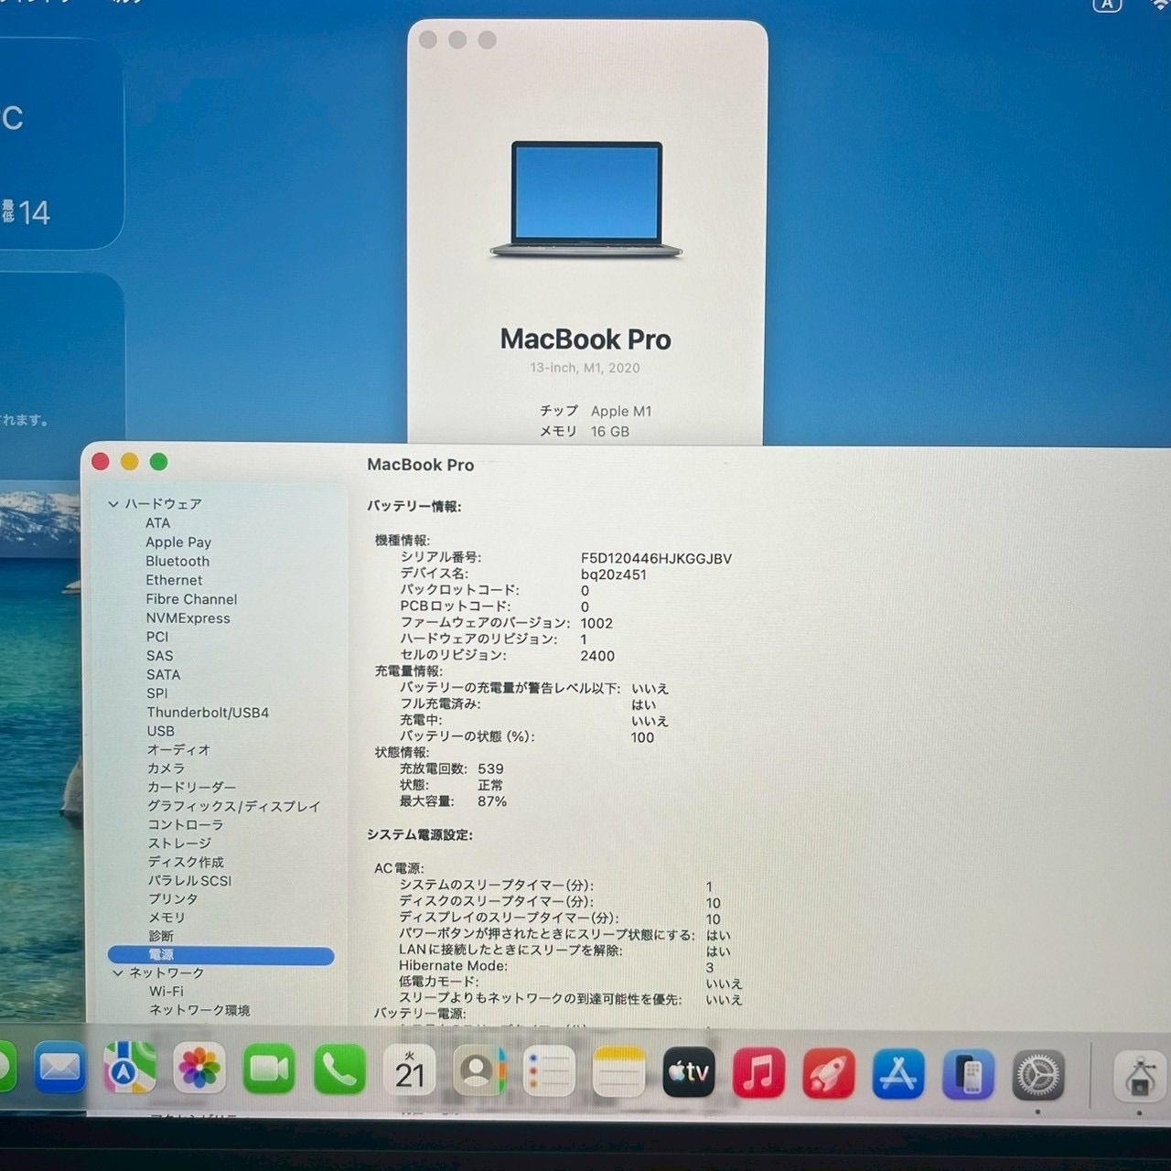The image size is (1171, 1171).
Task: Choose SAS in the hardware list
Action: pos(159,656)
